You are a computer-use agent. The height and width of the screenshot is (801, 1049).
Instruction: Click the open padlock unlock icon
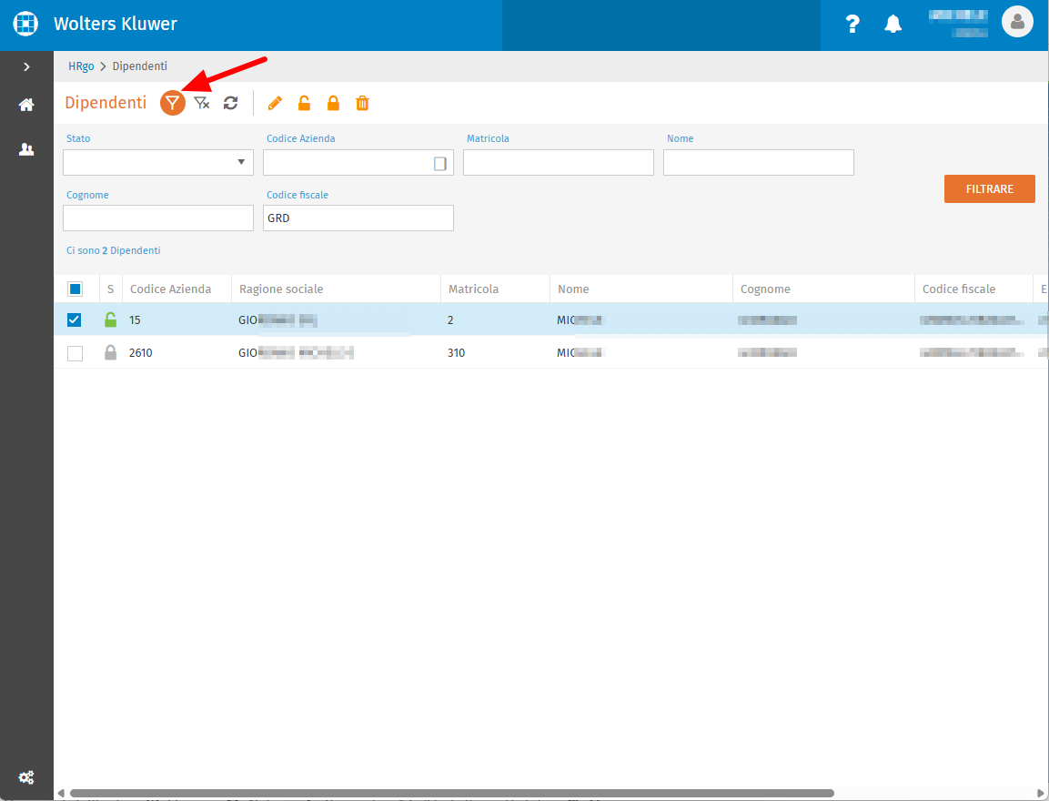(304, 103)
